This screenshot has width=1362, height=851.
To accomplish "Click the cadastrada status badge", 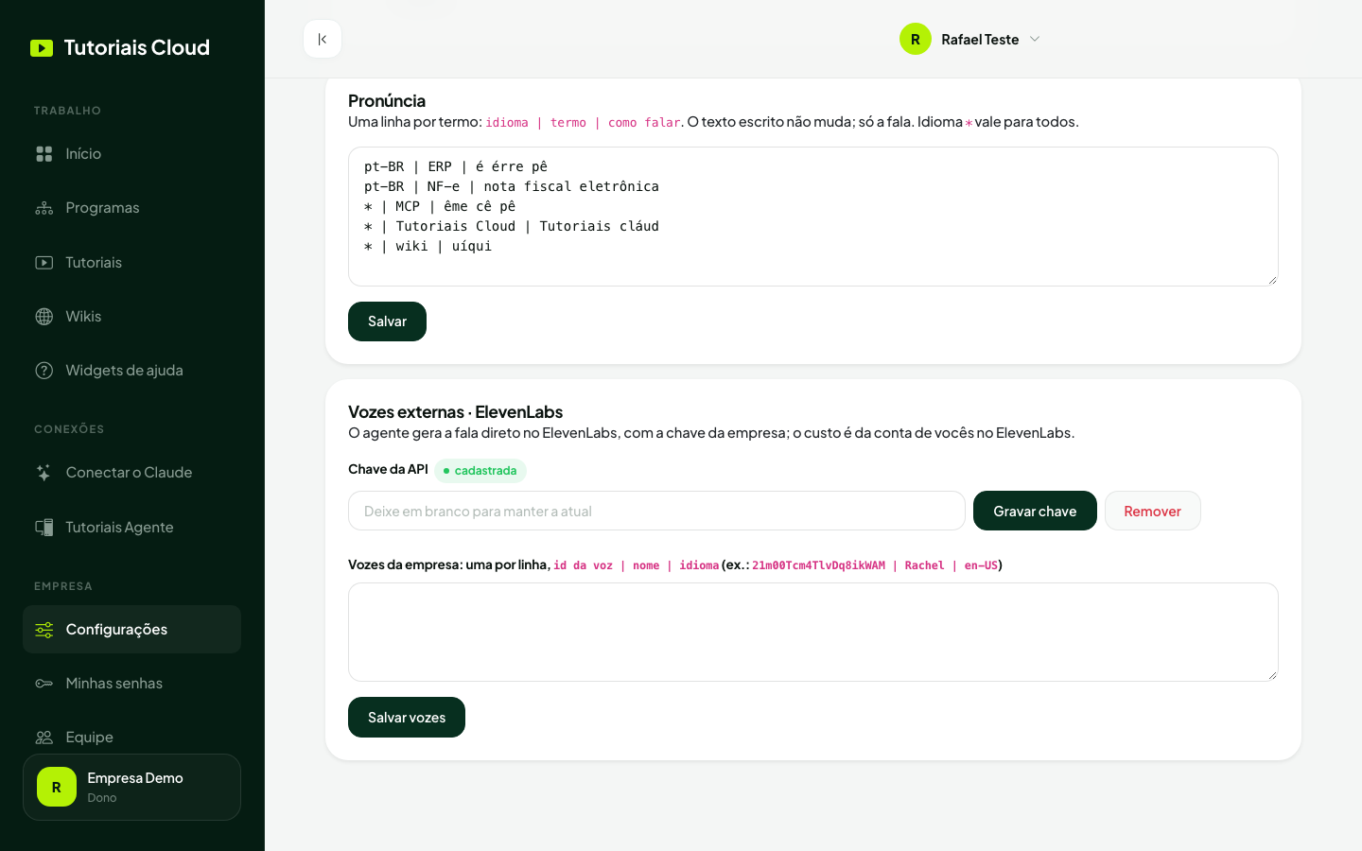I will pos(480,470).
